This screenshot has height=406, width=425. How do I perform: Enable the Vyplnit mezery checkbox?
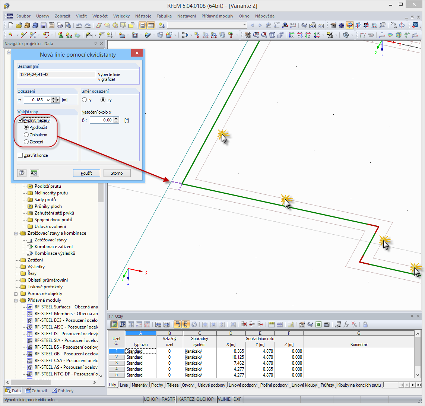(20, 120)
